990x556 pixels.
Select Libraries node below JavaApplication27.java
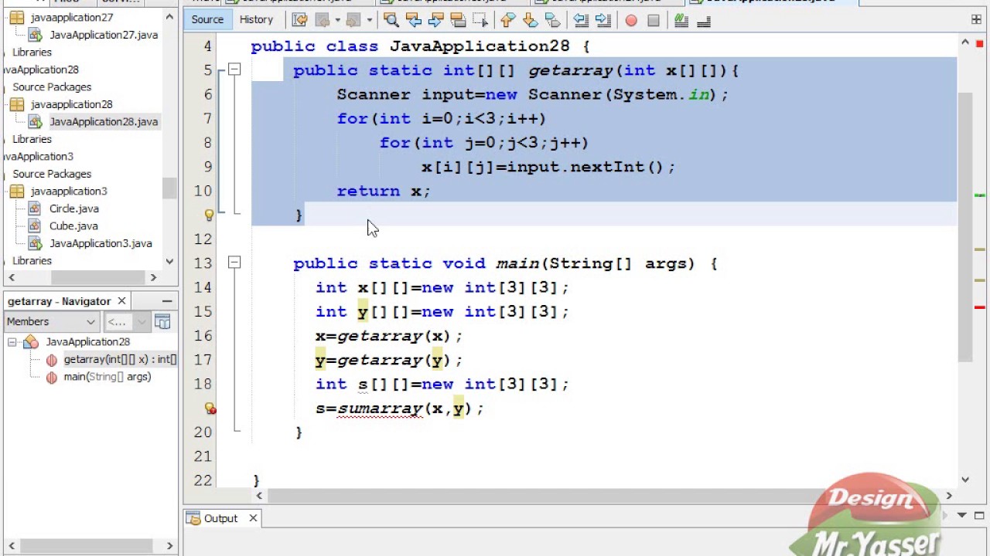pos(32,53)
